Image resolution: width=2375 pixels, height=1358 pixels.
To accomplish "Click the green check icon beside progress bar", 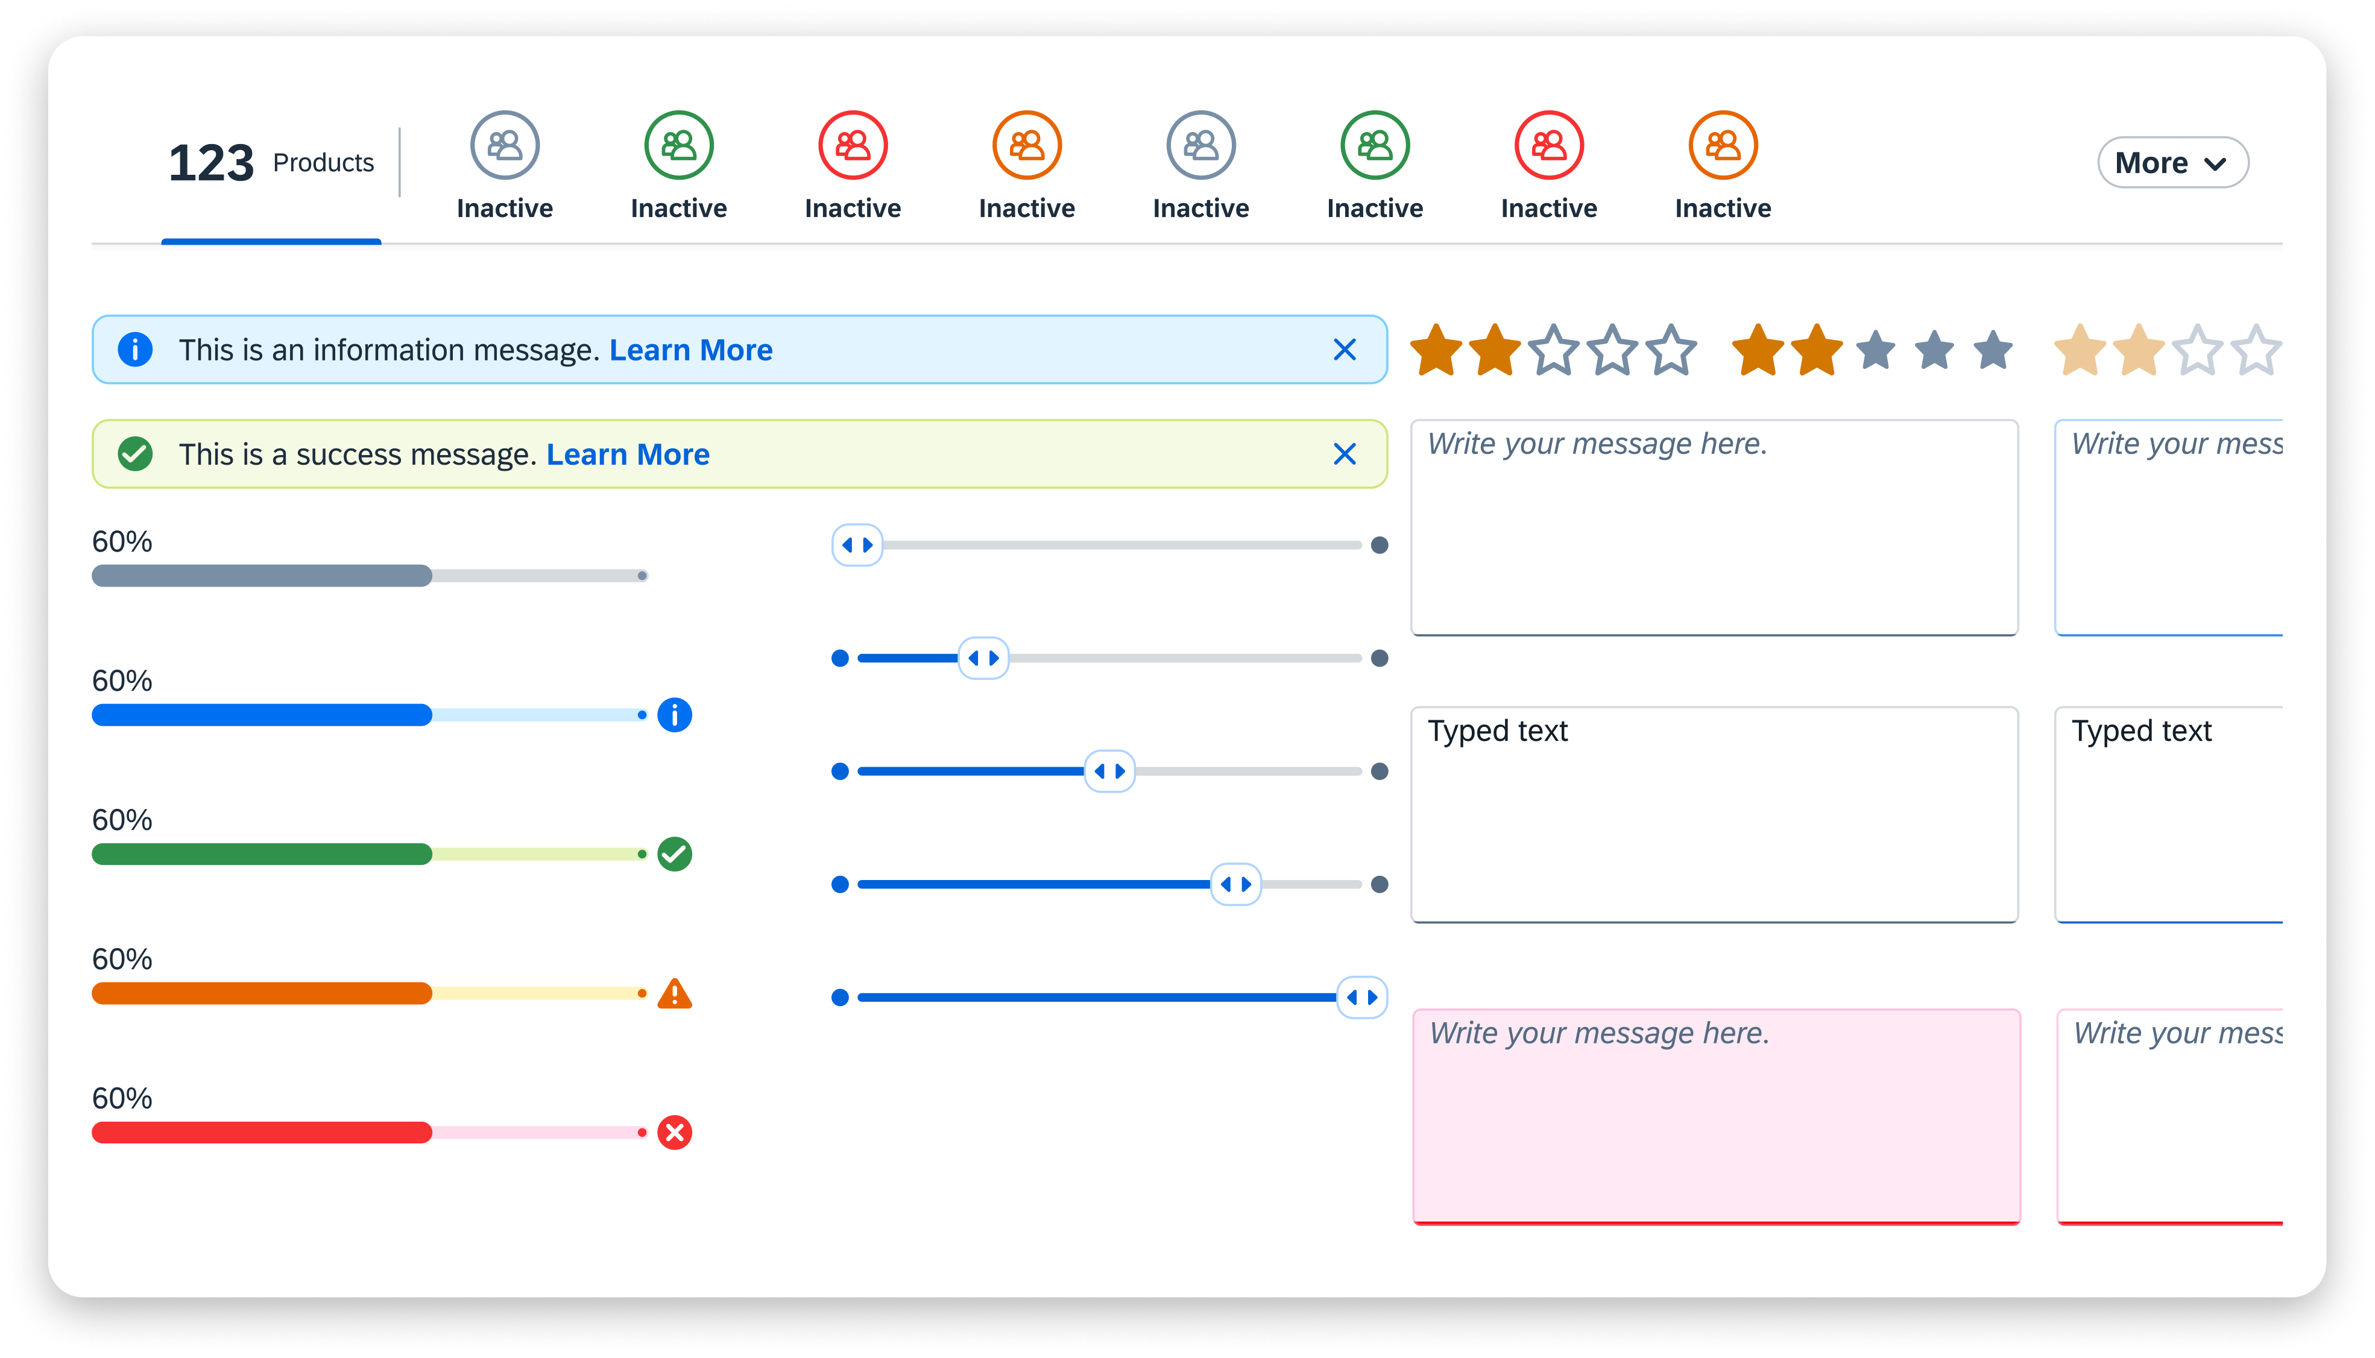I will click(x=675, y=853).
